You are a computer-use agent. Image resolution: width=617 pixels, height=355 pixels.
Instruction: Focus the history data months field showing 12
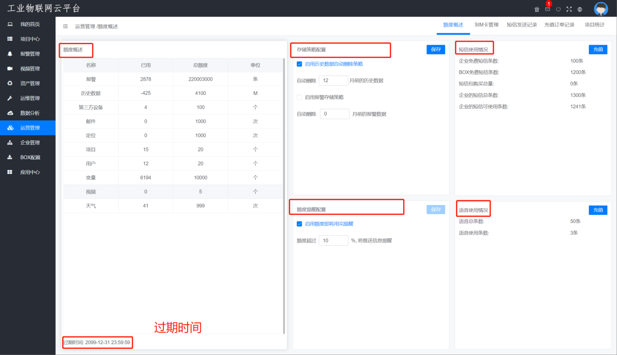tap(334, 81)
